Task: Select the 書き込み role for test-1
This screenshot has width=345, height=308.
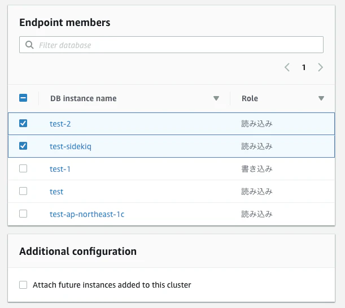Action: tap(257, 169)
